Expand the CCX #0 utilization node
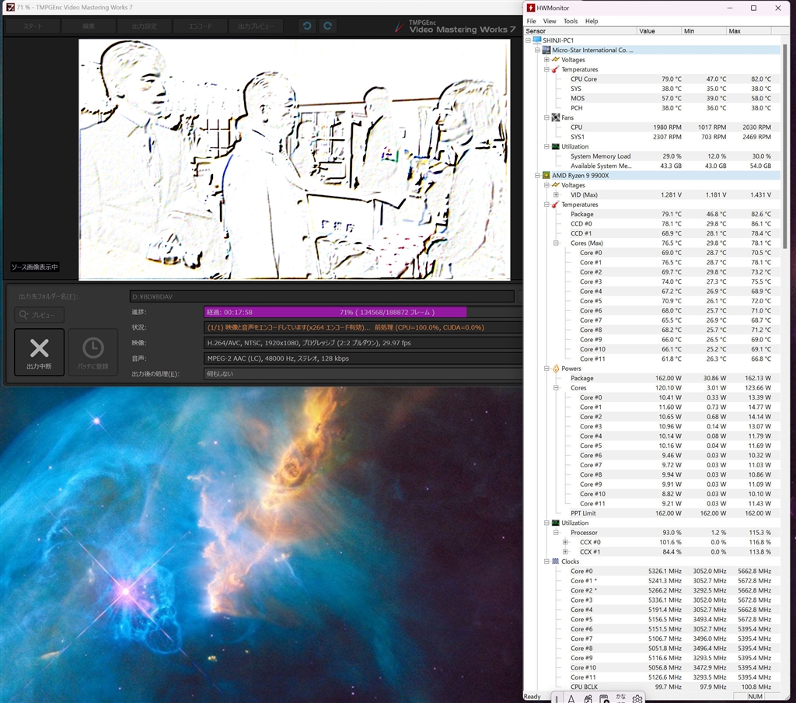The width and height of the screenshot is (796, 703). tap(565, 542)
